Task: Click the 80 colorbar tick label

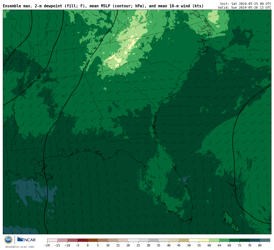Action: (x=260, y=245)
